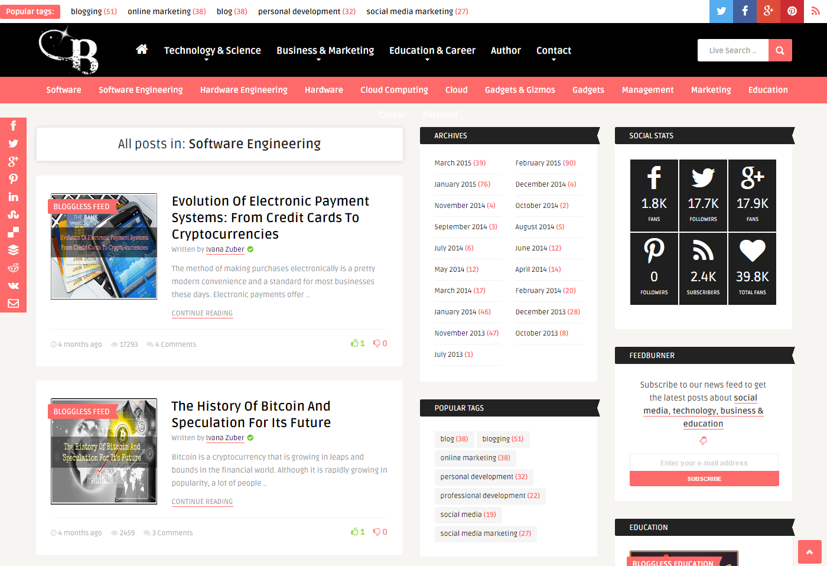Select Education in the category bar

click(768, 90)
